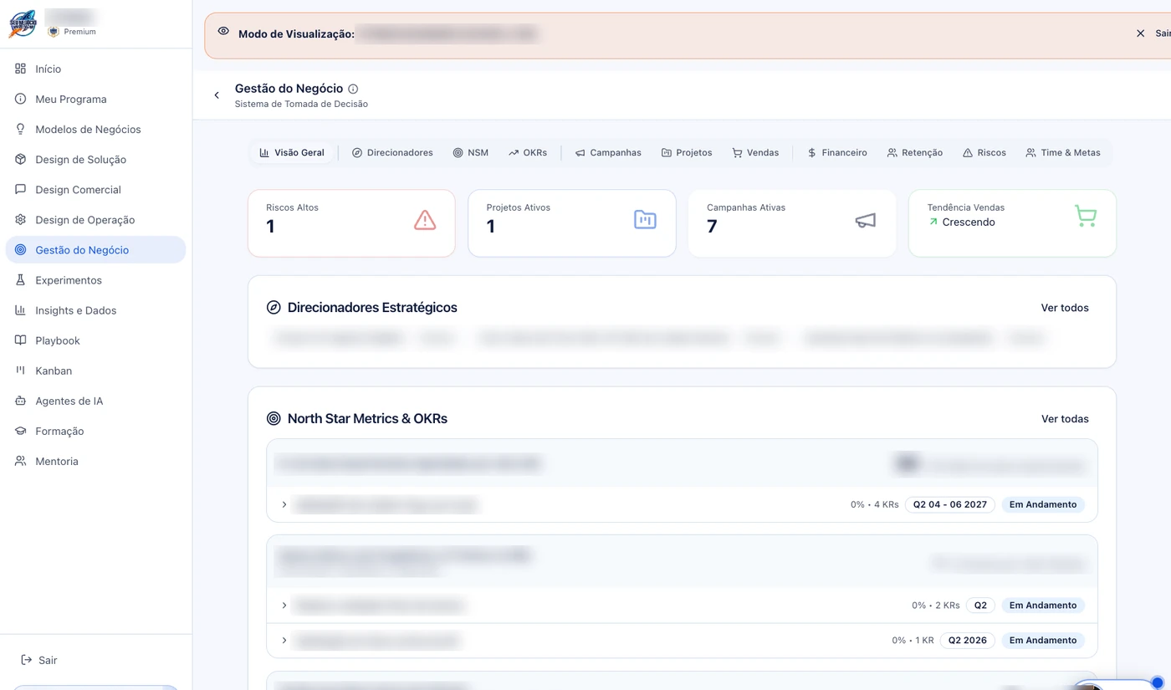The height and width of the screenshot is (690, 1171).
Task: Click the folder icon in Projetos Ativos card
Action: (645, 220)
